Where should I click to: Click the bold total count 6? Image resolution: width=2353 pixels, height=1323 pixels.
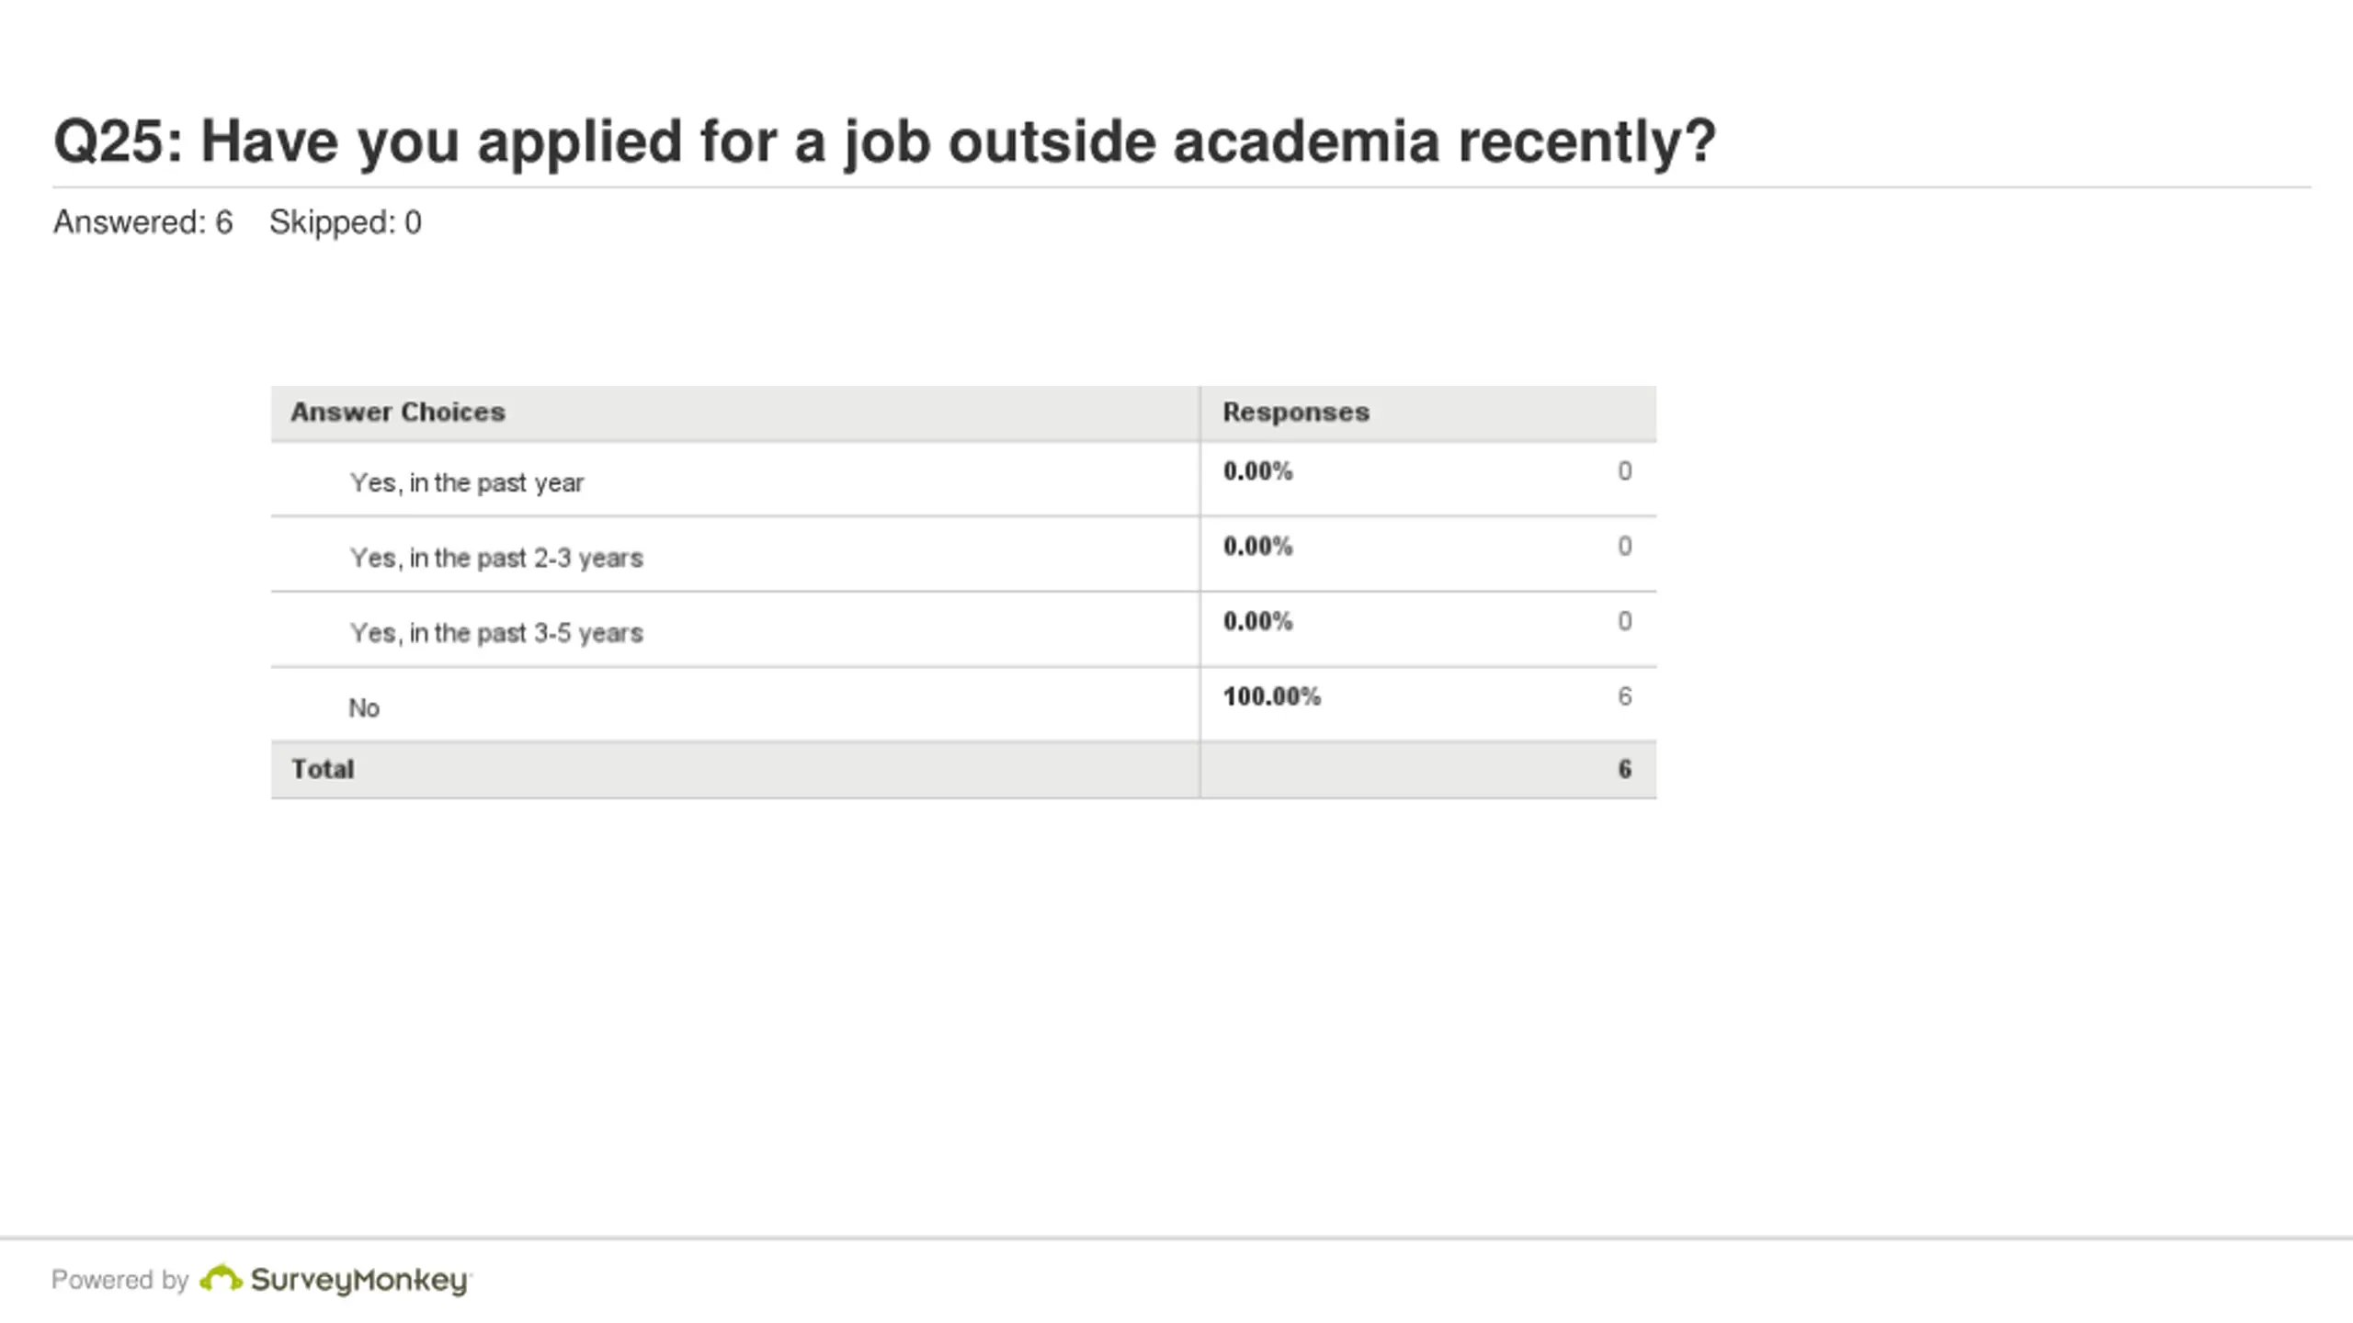(x=1625, y=769)
